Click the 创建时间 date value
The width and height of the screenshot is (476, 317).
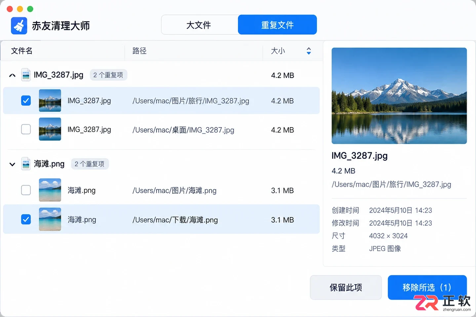coord(401,210)
